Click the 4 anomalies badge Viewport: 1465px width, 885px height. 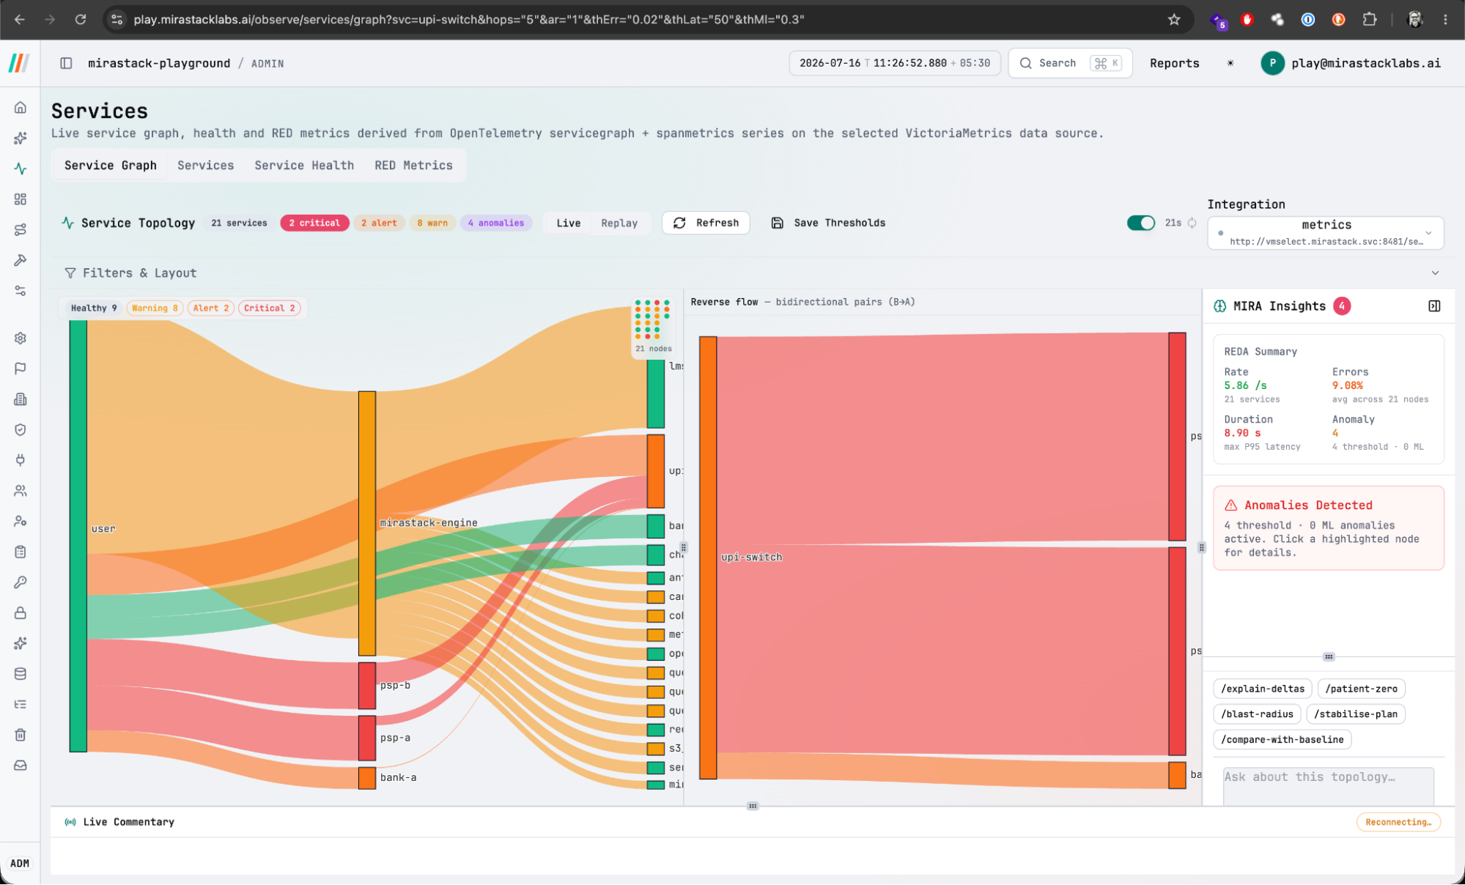[496, 223]
